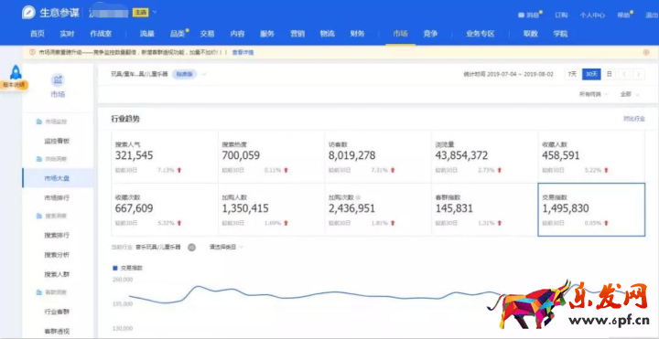Viewport: 659px width, 339px height.
Task: Switch to the 竞争 top tab
Action: coord(430,34)
